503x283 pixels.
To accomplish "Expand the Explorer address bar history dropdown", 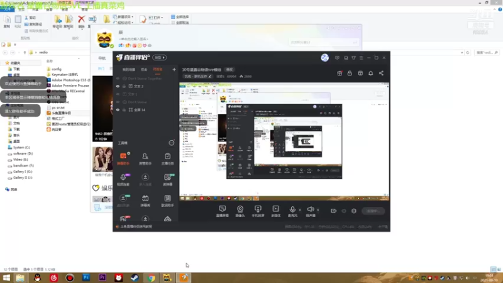I will [x=462, y=52].
